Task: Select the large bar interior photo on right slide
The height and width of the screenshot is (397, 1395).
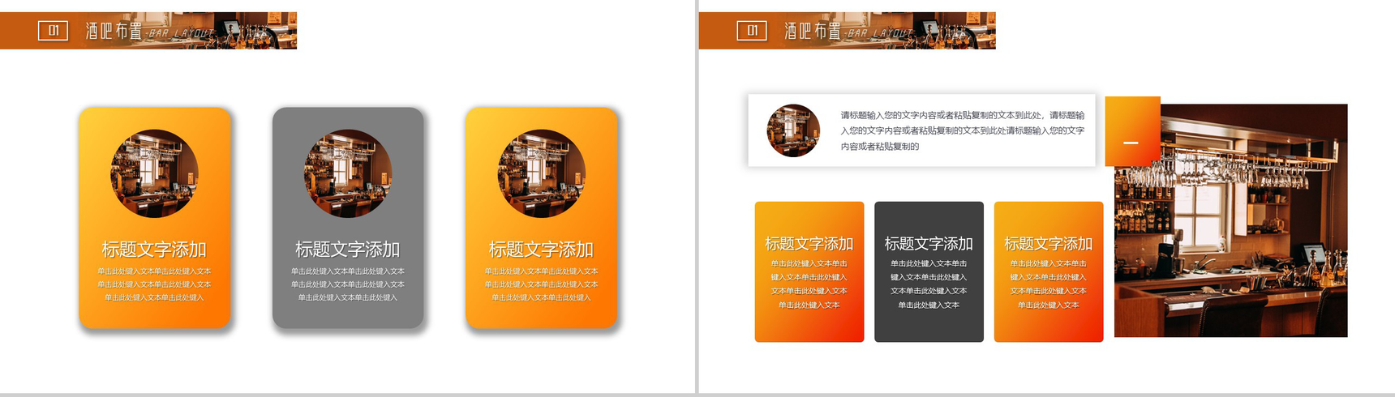Action: click(1230, 220)
